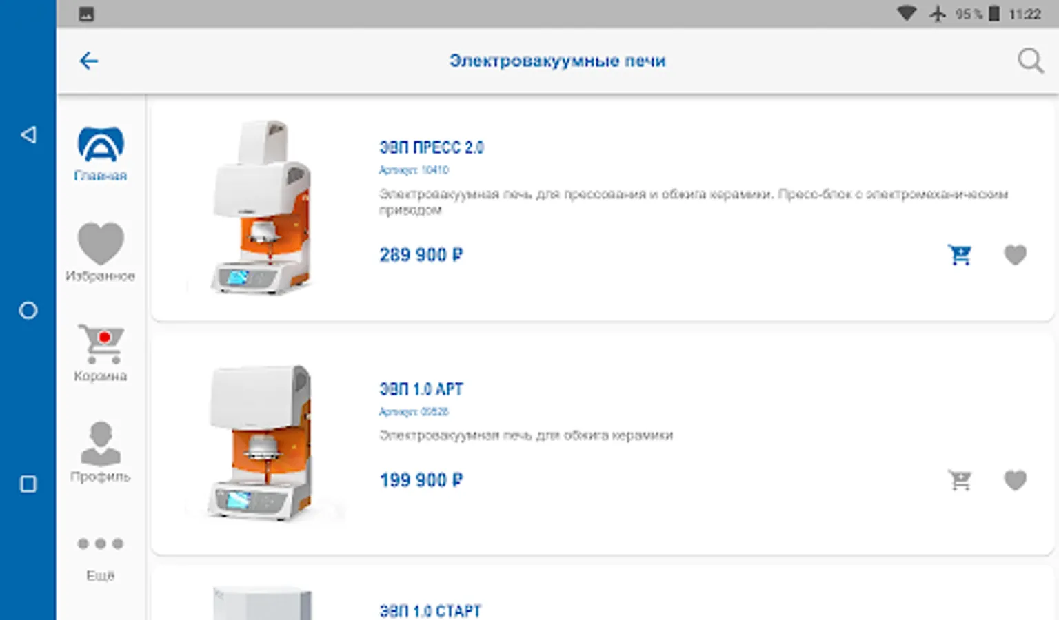Select the 289 900 ₽ price

click(421, 255)
